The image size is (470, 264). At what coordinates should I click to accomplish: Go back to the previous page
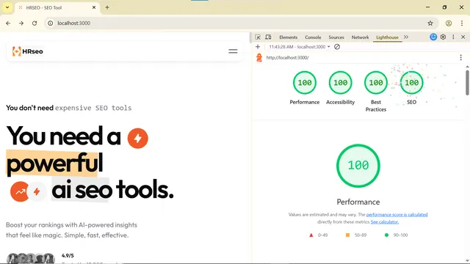[x=8, y=23]
